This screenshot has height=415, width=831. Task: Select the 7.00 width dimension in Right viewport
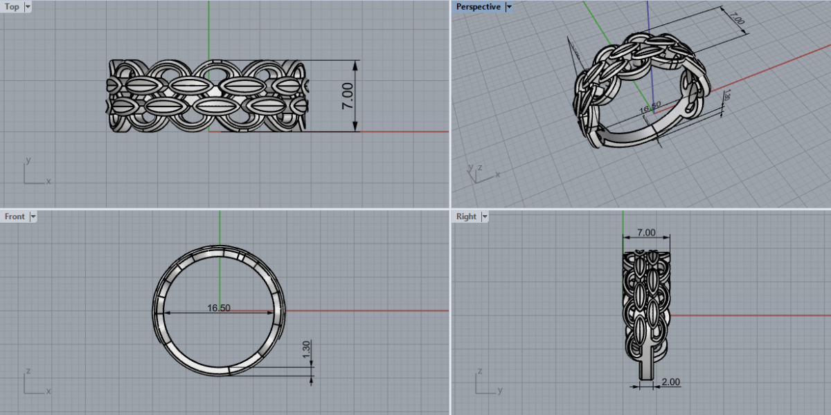[x=646, y=231]
